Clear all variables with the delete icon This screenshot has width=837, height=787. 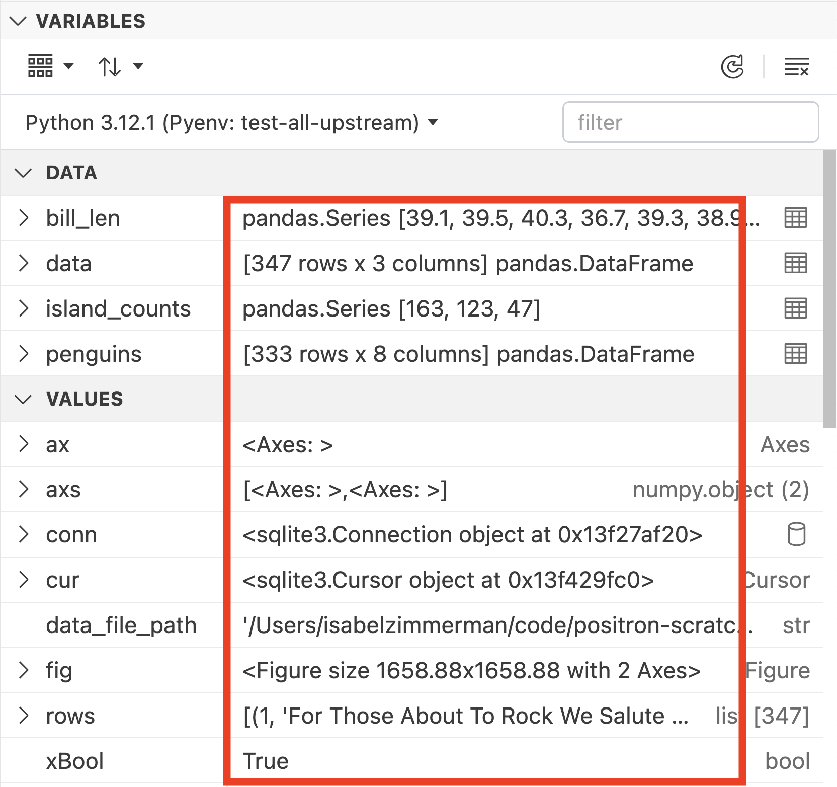[797, 66]
